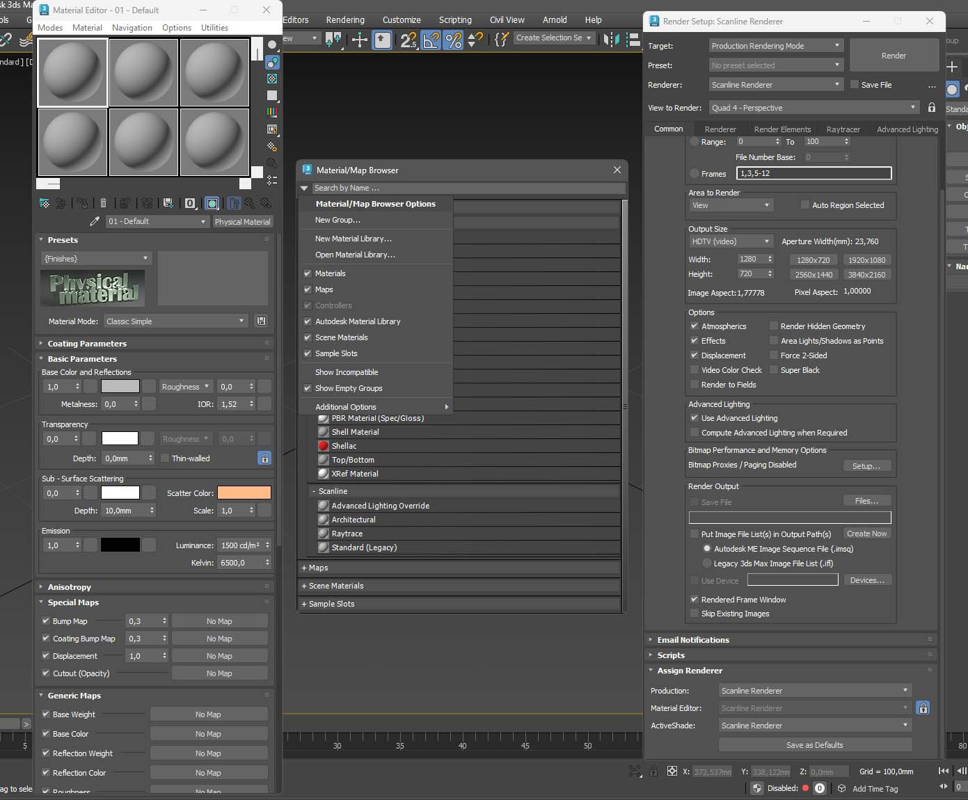Select the Frames radio button
This screenshot has width=968, height=800.
[x=695, y=174]
